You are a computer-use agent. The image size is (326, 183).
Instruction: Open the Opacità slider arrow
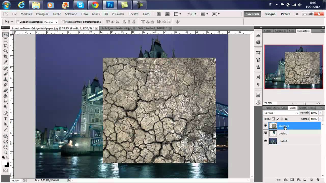coord(320,113)
